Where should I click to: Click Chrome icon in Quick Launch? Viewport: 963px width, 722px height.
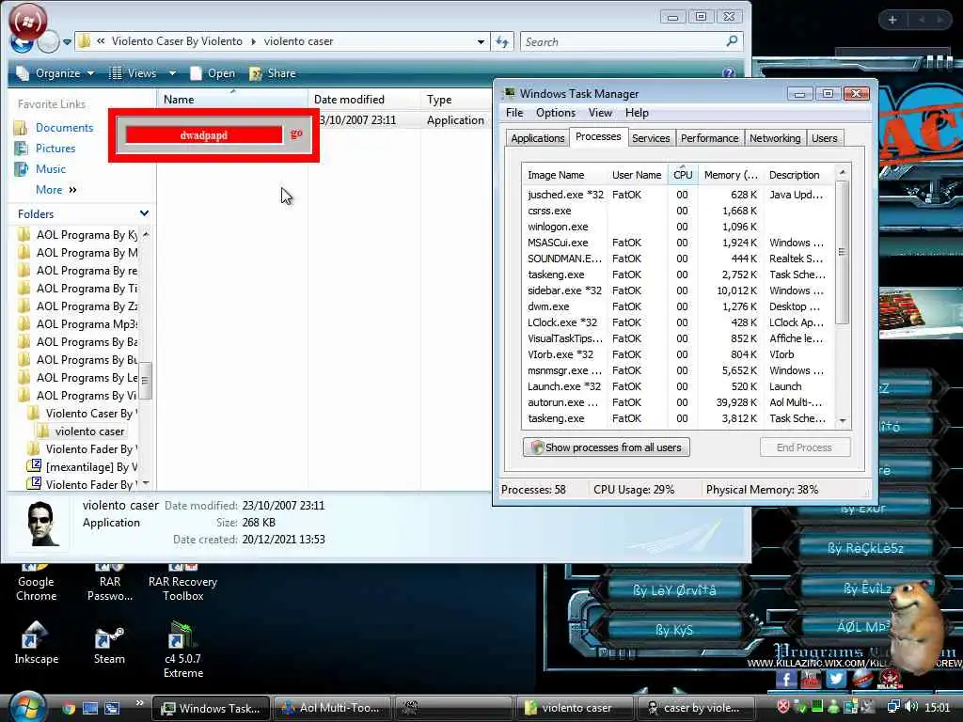tap(69, 709)
